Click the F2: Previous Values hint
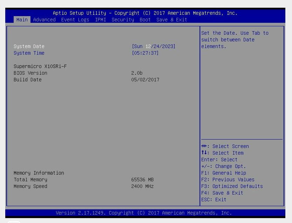Viewport: 292px width, 223px height. coord(228,180)
